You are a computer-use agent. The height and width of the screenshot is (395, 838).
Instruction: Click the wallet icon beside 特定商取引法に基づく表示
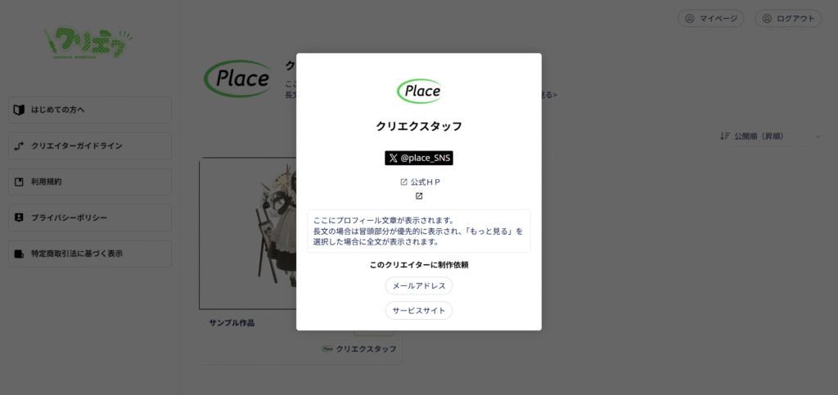point(20,254)
